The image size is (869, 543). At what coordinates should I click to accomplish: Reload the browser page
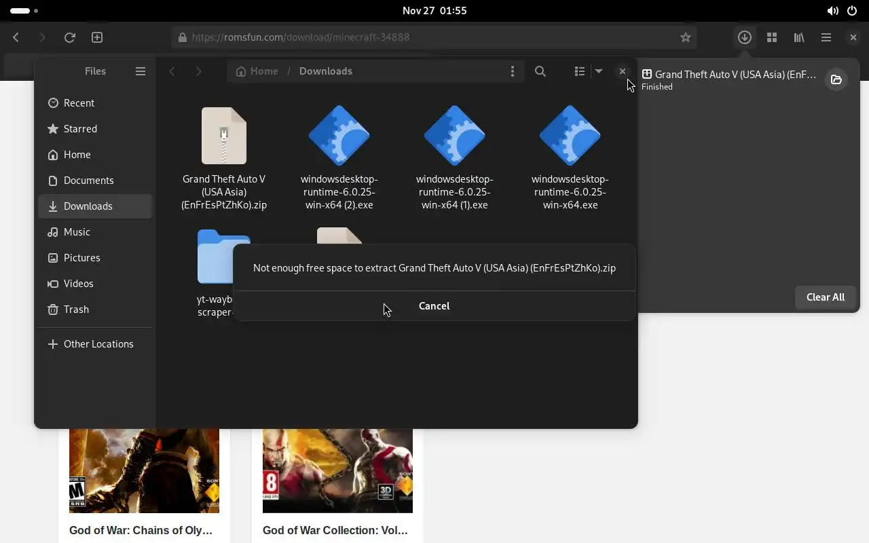tap(69, 37)
